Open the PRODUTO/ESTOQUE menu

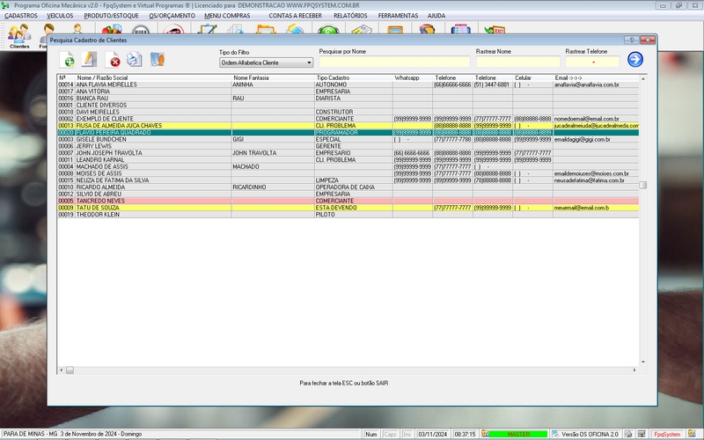tap(112, 15)
